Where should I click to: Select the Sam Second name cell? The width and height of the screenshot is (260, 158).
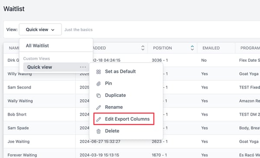[19, 87]
